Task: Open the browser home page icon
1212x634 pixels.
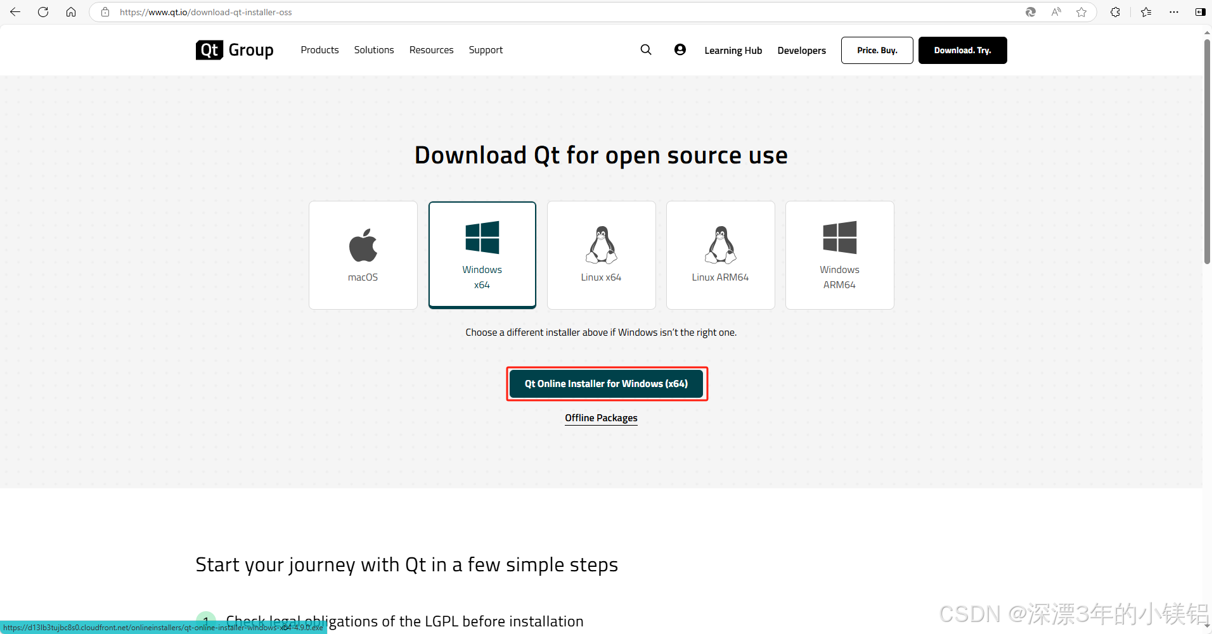Action: click(x=71, y=12)
